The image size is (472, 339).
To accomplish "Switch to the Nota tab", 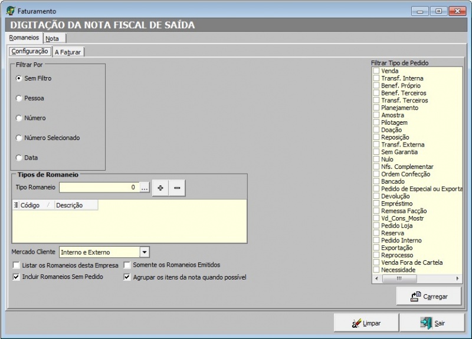I will [52, 38].
